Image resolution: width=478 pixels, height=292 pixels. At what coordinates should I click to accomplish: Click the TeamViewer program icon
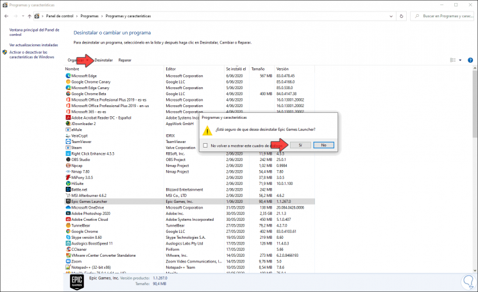[x=68, y=141]
